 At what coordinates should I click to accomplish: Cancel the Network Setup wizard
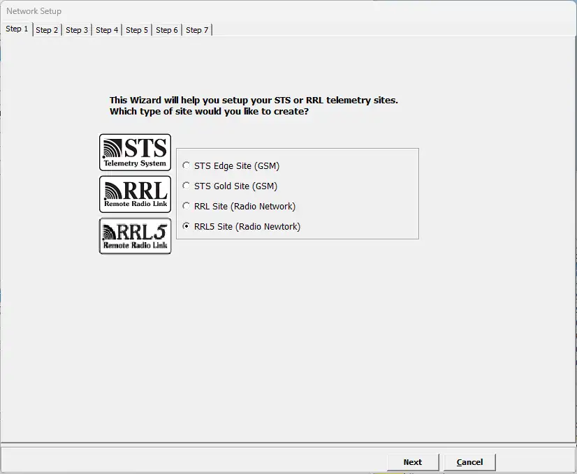coord(469,462)
